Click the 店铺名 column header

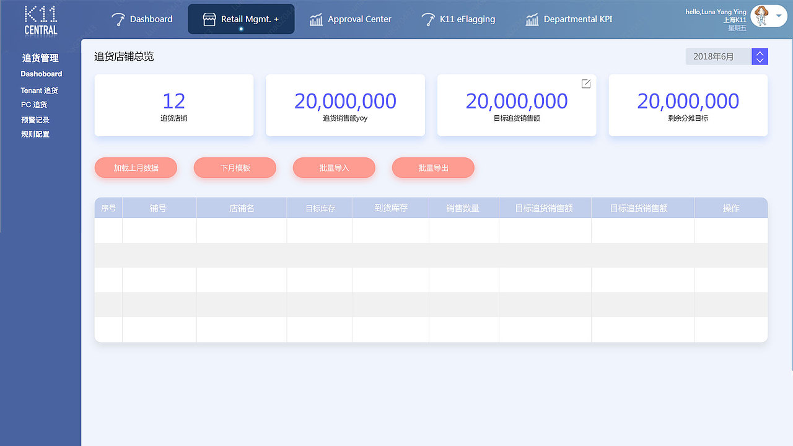242,208
